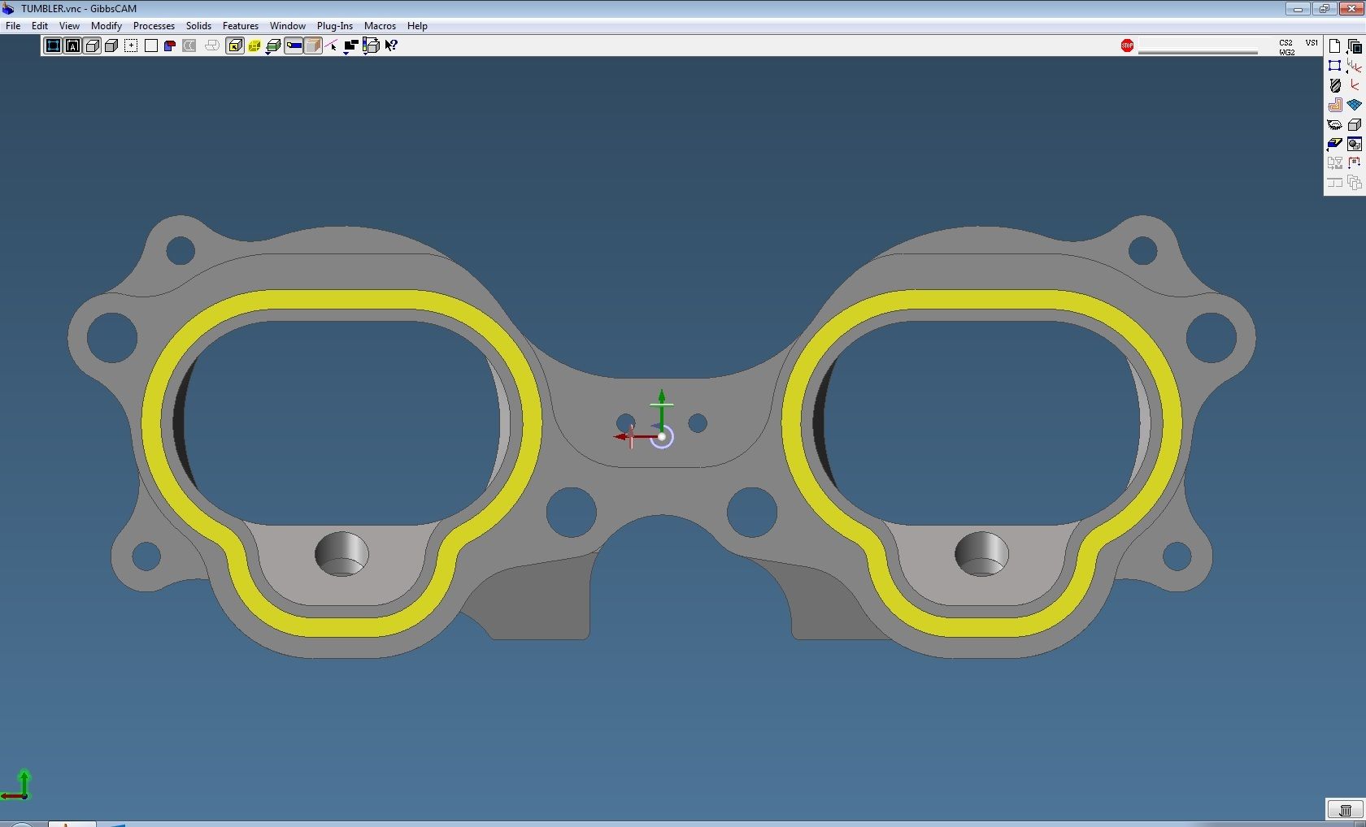This screenshot has height=827, width=1366.
Task: Toggle the geometry selection button in toolbar
Action: click(x=53, y=45)
